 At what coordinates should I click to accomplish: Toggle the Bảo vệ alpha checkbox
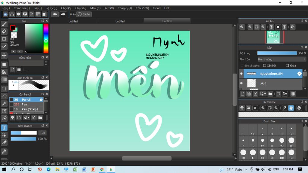pyautogui.click(x=242, y=65)
